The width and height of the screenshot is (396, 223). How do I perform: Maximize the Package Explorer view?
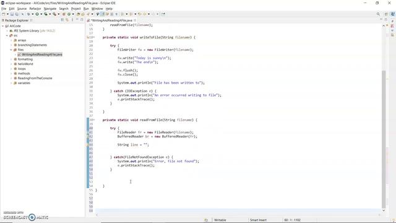tap(82, 20)
